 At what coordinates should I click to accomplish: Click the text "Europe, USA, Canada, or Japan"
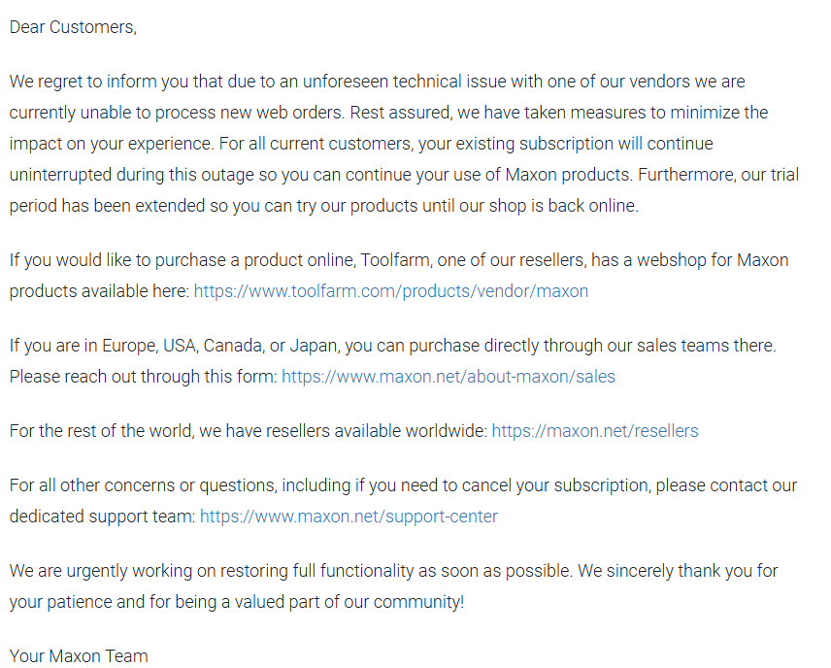pos(220,346)
